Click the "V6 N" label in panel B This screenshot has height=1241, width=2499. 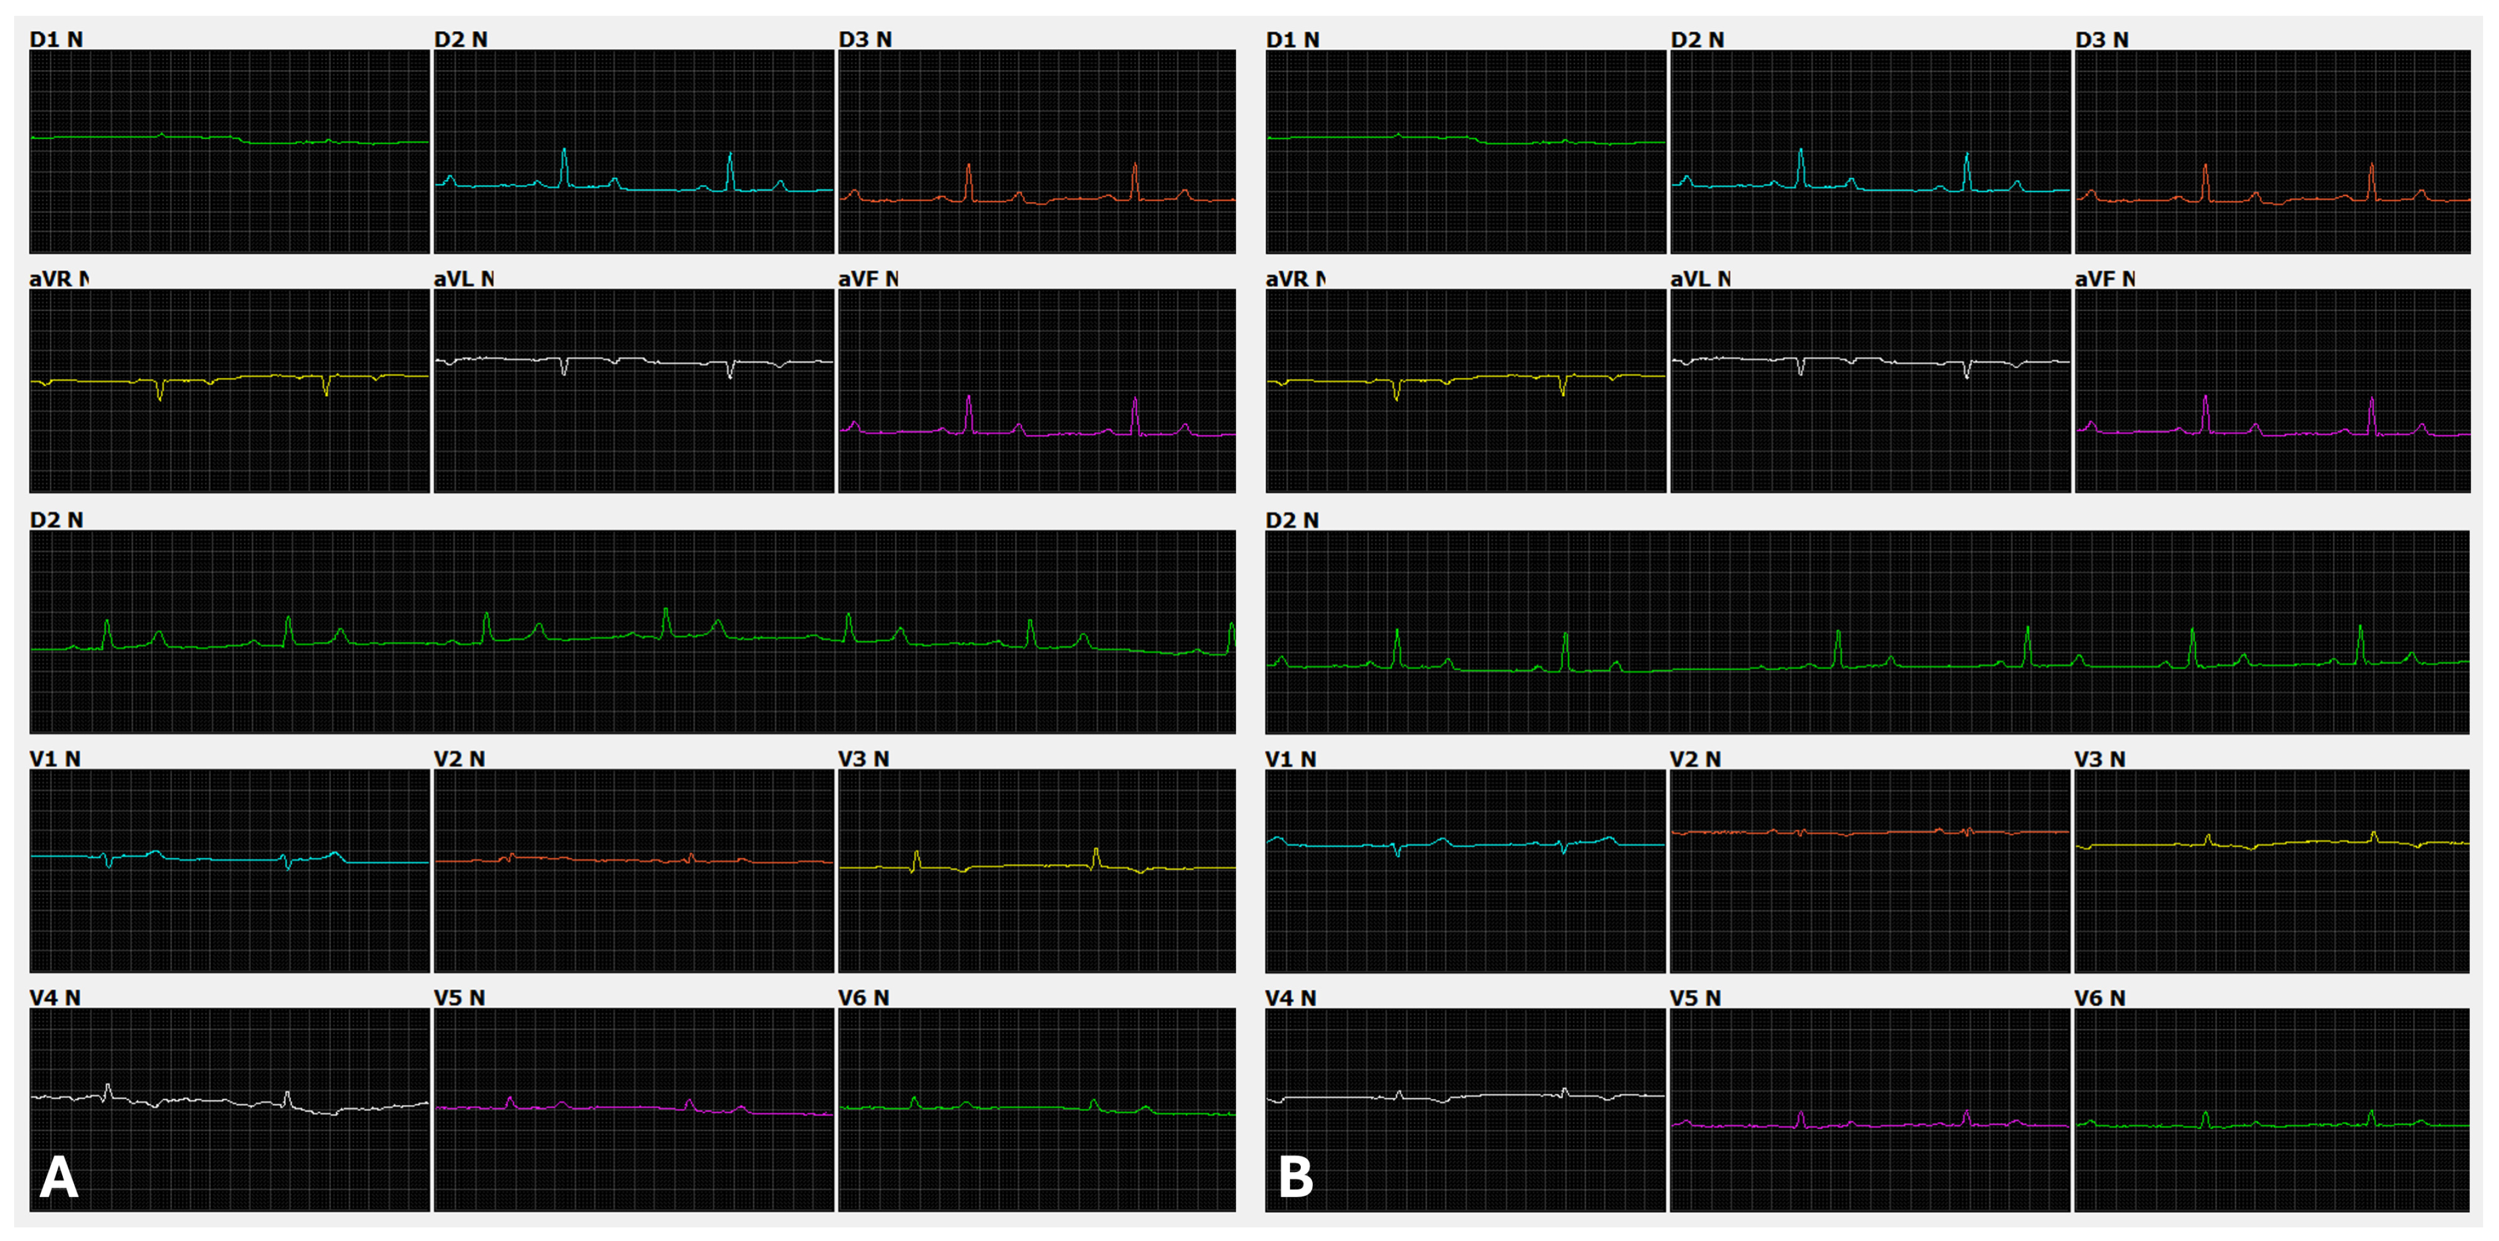2101,998
